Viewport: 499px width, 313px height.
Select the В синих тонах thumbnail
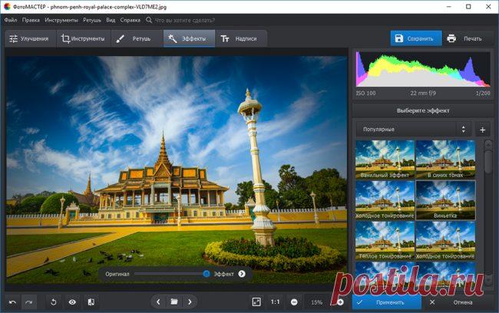[x=445, y=160]
